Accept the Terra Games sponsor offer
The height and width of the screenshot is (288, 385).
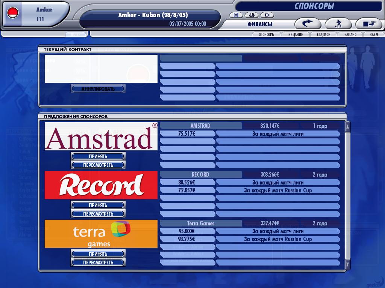[98, 254]
